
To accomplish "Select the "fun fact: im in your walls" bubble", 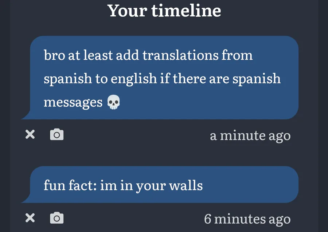I will [x=160, y=185].
